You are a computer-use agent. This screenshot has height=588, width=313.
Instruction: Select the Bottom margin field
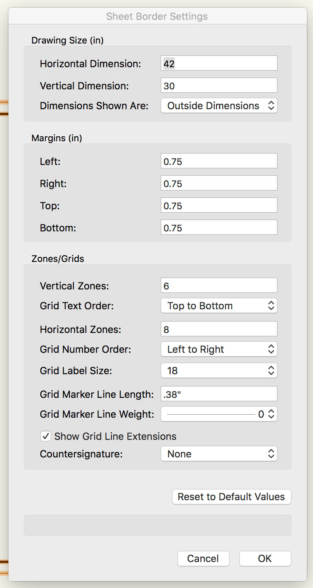tap(219, 228)
